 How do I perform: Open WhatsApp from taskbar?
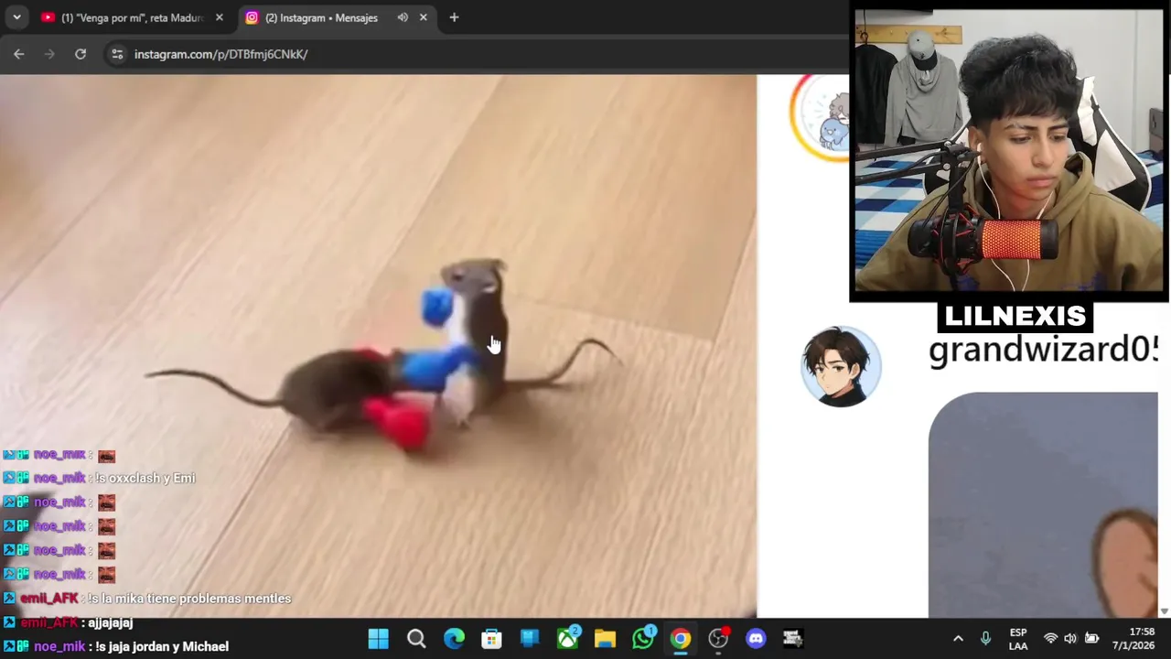(x=643, y=638)
